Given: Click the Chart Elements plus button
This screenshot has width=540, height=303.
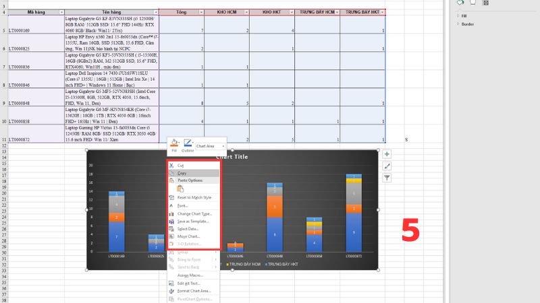Looking at the screenshot, I should tap(387, 154).
